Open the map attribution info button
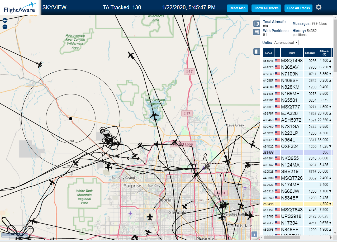 (254, 234)
